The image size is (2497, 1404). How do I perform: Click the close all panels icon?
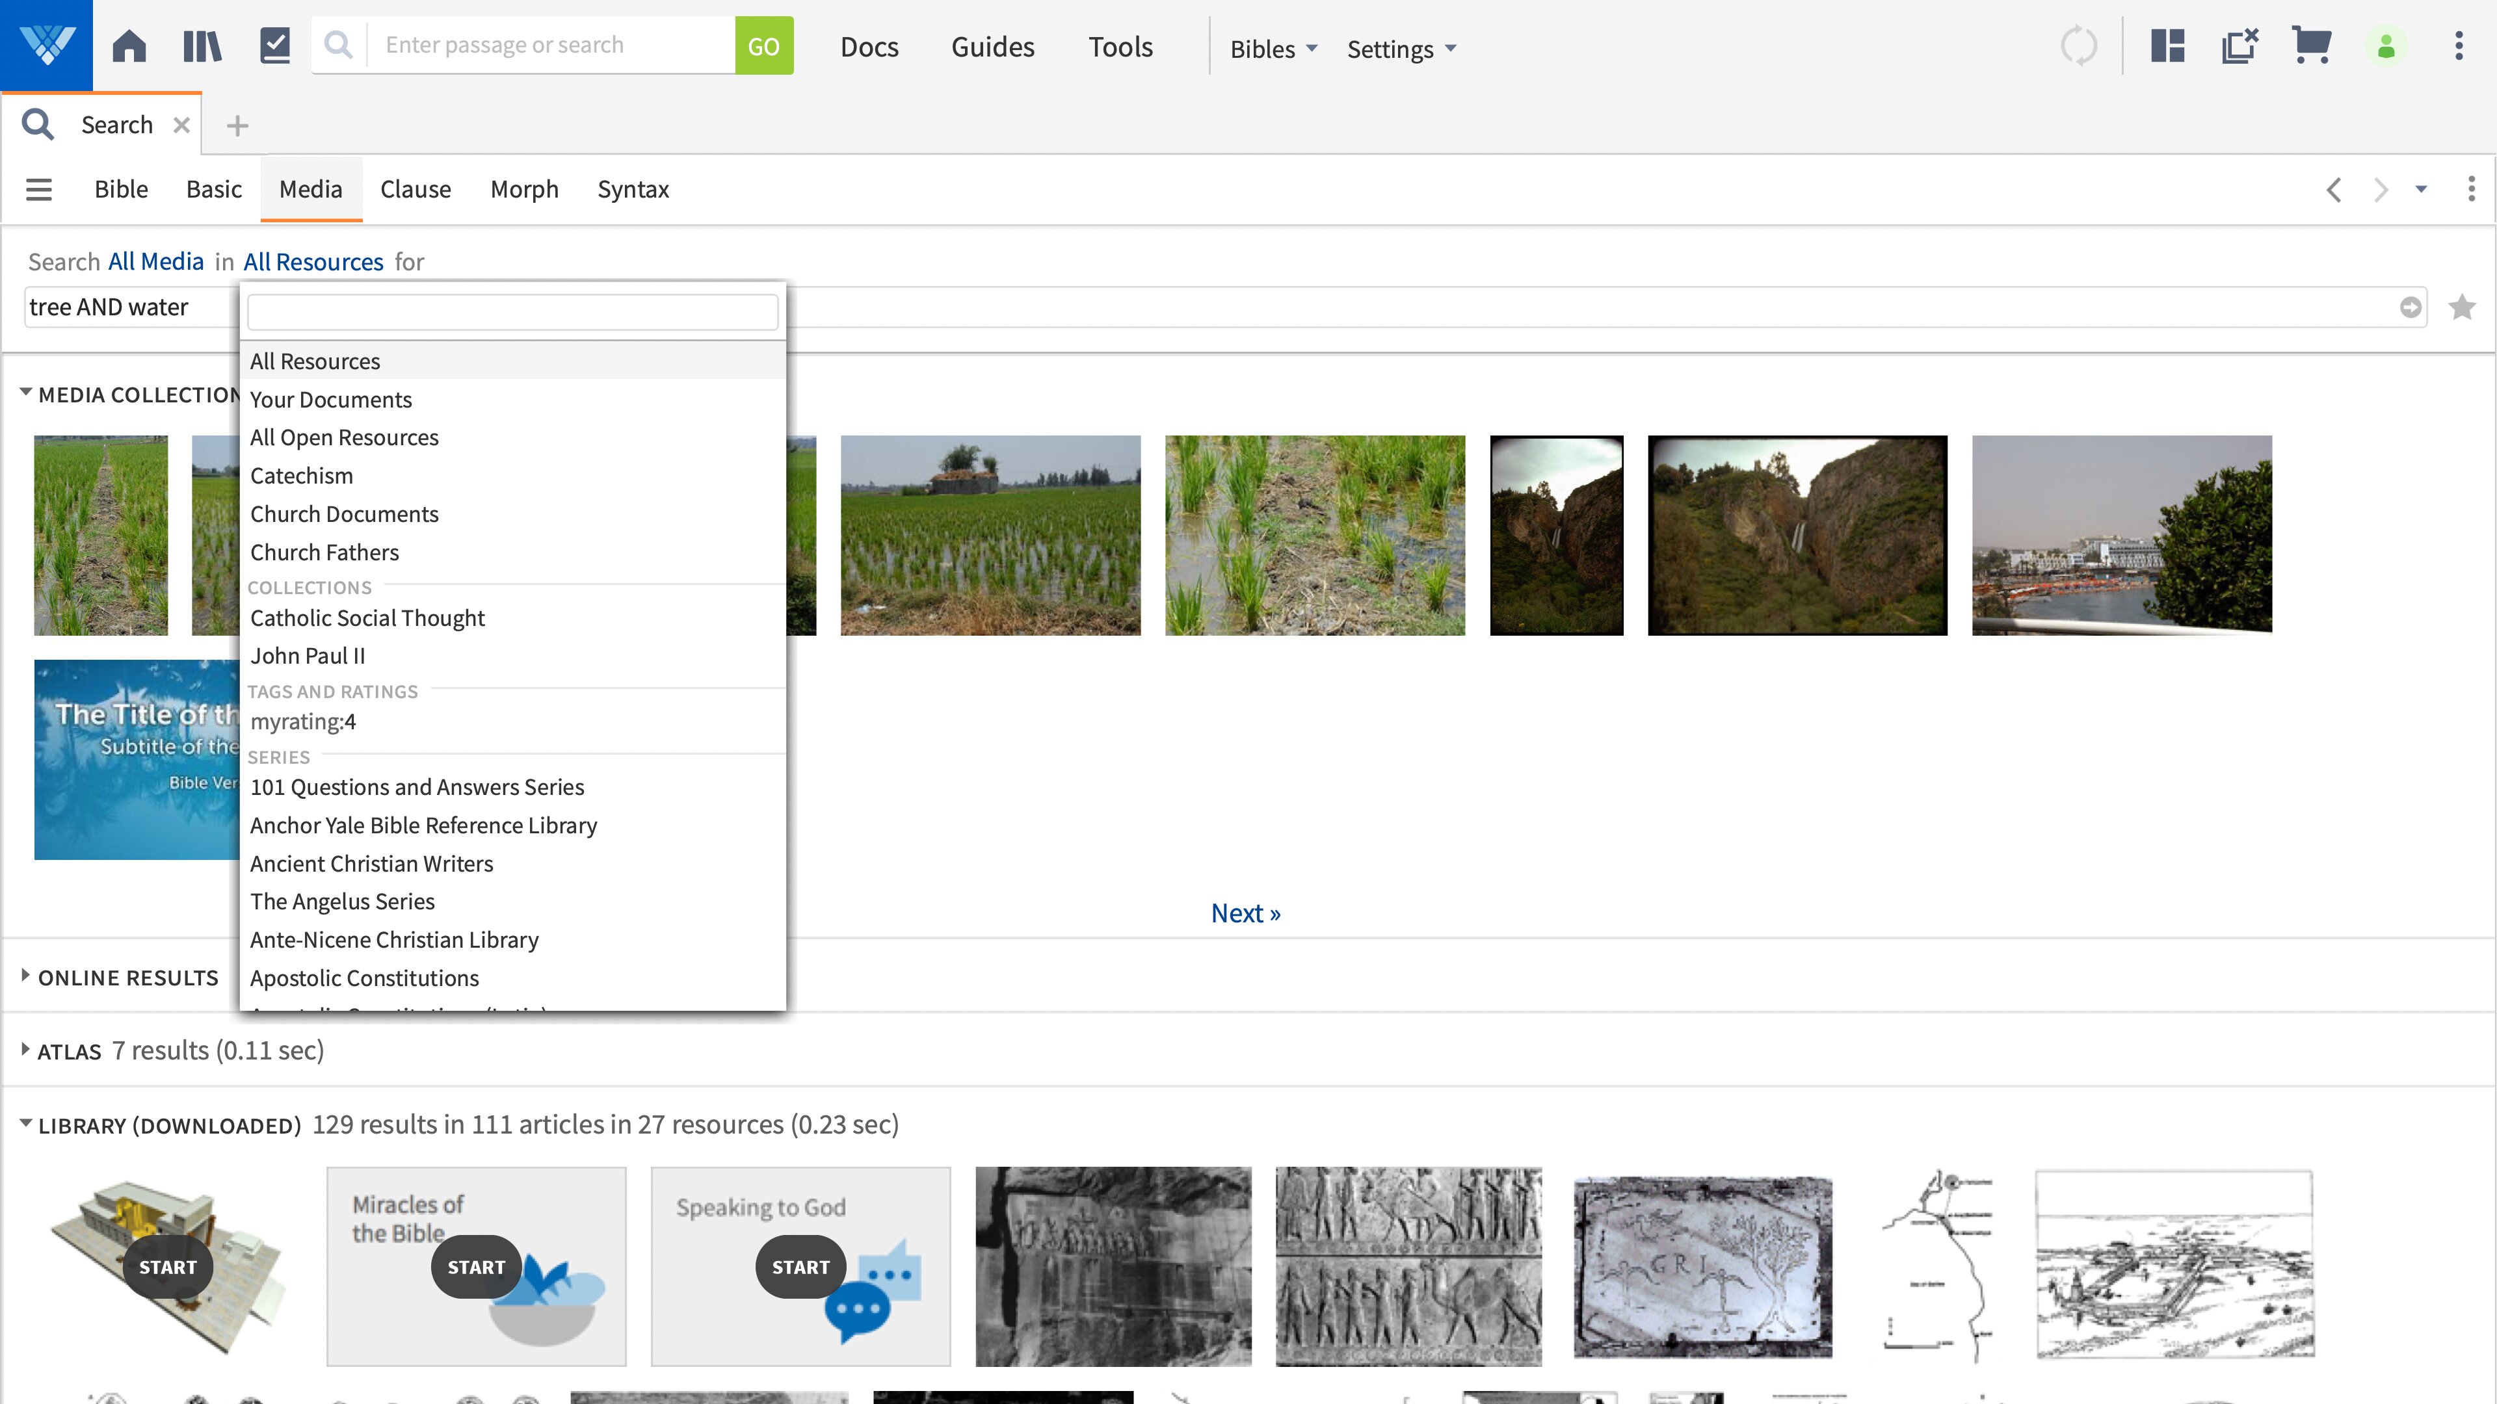point(2239,45)
